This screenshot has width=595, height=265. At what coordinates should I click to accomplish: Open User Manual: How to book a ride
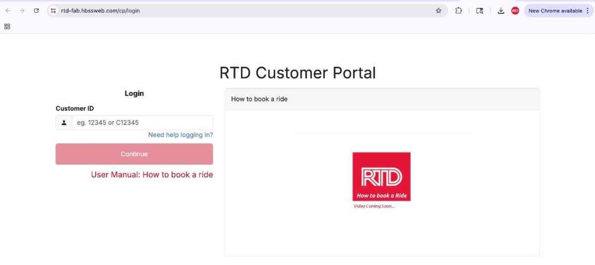[x=152, y=175]
